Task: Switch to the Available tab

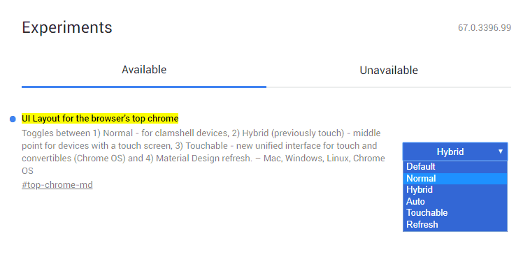Action: click(144, 70)
